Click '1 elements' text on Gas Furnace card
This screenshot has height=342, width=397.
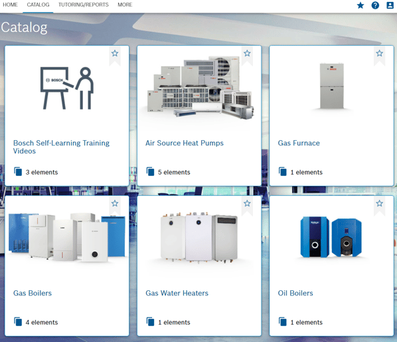306,172
